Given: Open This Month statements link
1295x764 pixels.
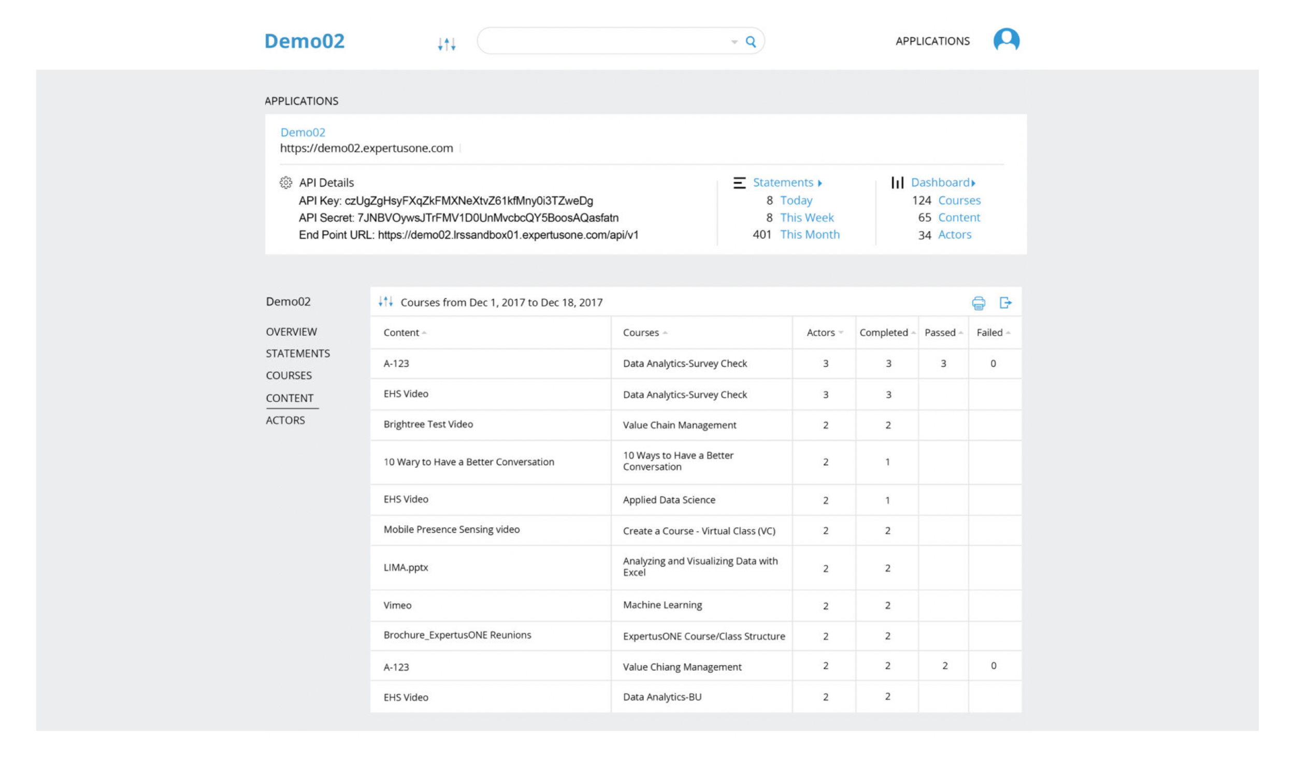Looking at the screenshot, I should (810, 235).
